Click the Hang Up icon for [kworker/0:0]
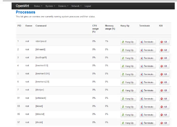Image resolution: width=177 pixels, height=127 pixels. (123, 66)
